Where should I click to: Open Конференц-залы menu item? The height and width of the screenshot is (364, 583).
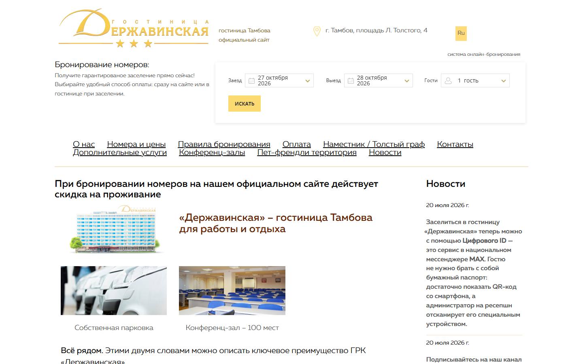[x=212, y=152]
